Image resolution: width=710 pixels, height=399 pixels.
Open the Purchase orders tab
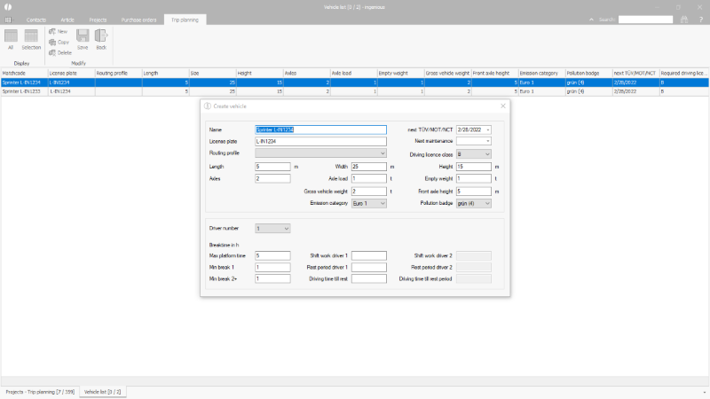[x=139, y=19]
